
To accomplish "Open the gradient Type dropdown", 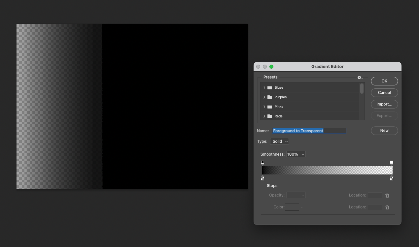I will 279,141.
